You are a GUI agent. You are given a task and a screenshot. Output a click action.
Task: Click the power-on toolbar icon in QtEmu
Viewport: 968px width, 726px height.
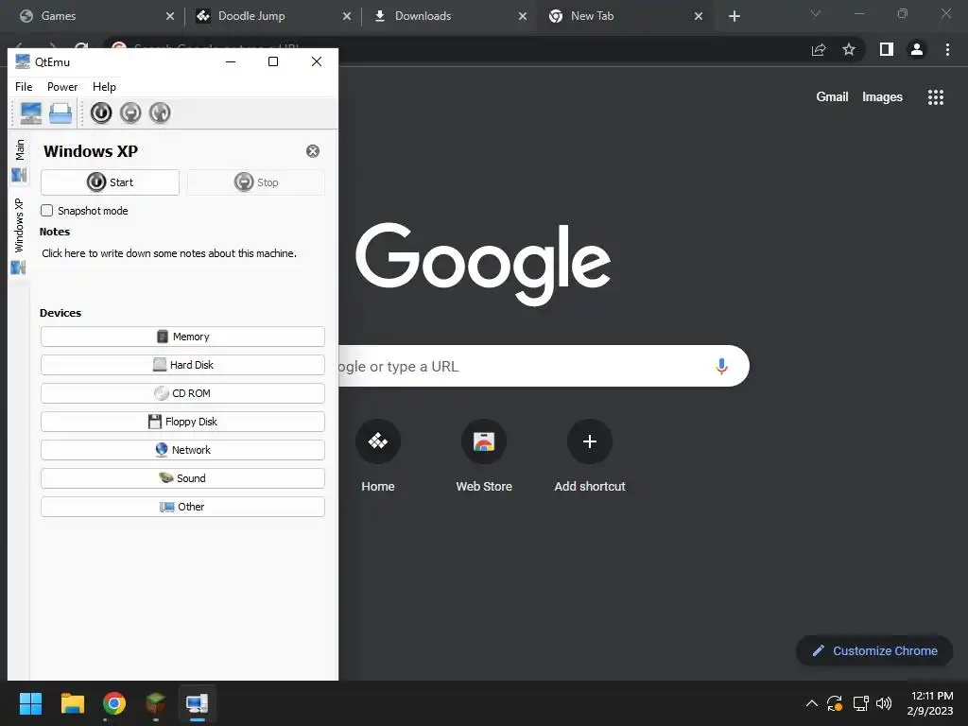click(101, 113)
